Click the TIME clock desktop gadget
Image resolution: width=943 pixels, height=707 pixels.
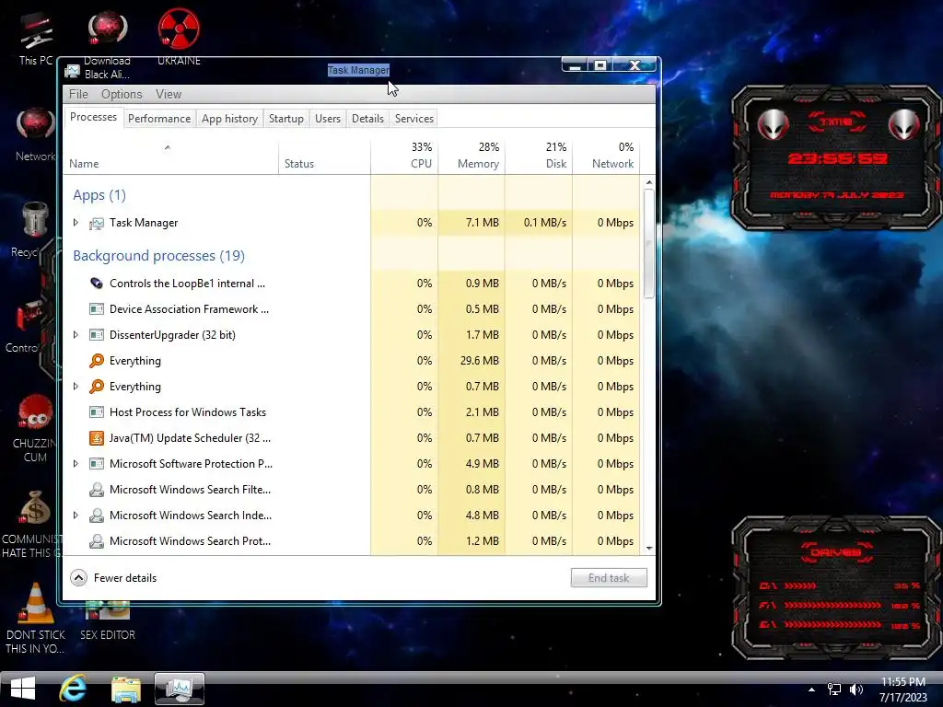(x=836, y=157)
